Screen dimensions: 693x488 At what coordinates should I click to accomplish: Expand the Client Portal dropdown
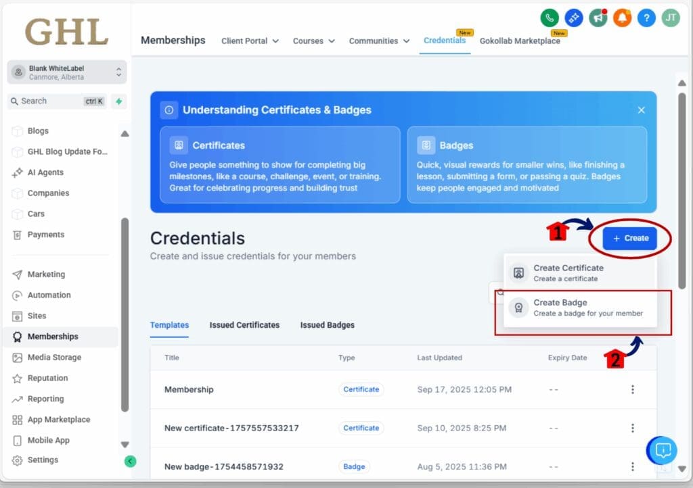coord(250,41)
